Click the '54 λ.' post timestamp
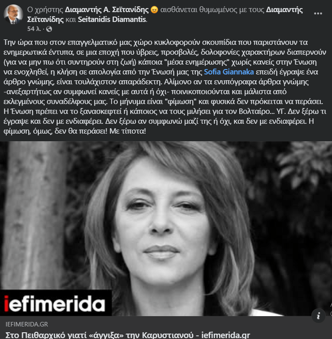 (34, 29)
